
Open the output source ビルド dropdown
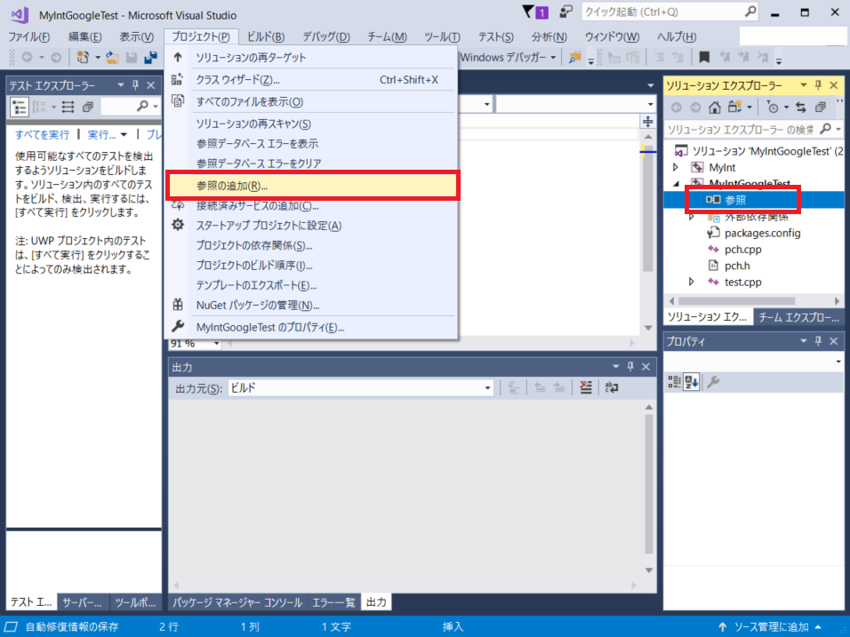click(x=487, y=388)
